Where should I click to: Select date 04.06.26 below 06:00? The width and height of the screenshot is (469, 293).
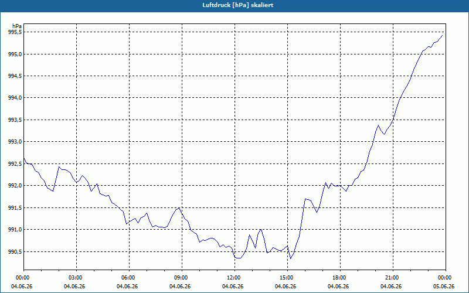(127, 287)
